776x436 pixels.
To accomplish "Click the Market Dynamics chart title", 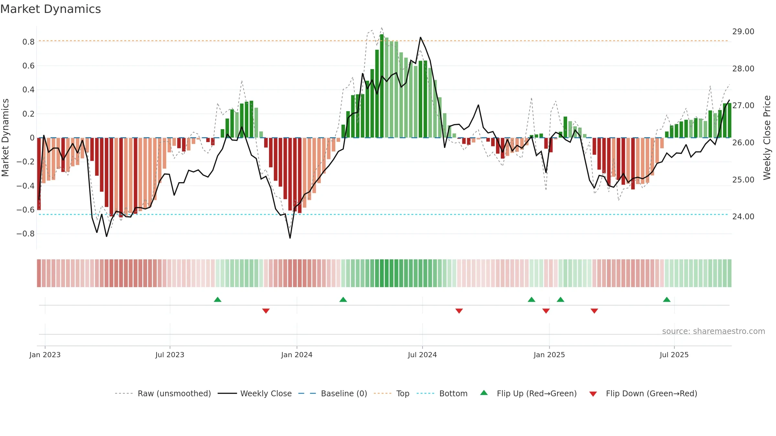I will click(50, 9).
